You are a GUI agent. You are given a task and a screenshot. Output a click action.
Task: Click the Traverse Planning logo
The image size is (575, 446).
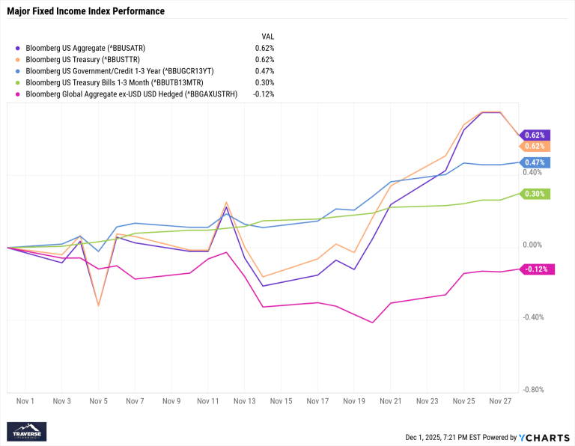point(27,432)
